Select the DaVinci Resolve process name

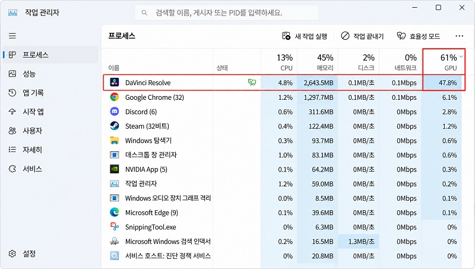(148, 83)
